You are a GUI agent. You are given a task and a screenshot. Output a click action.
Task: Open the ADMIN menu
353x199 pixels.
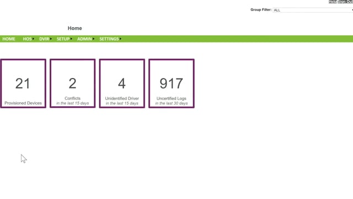(84, 39)
